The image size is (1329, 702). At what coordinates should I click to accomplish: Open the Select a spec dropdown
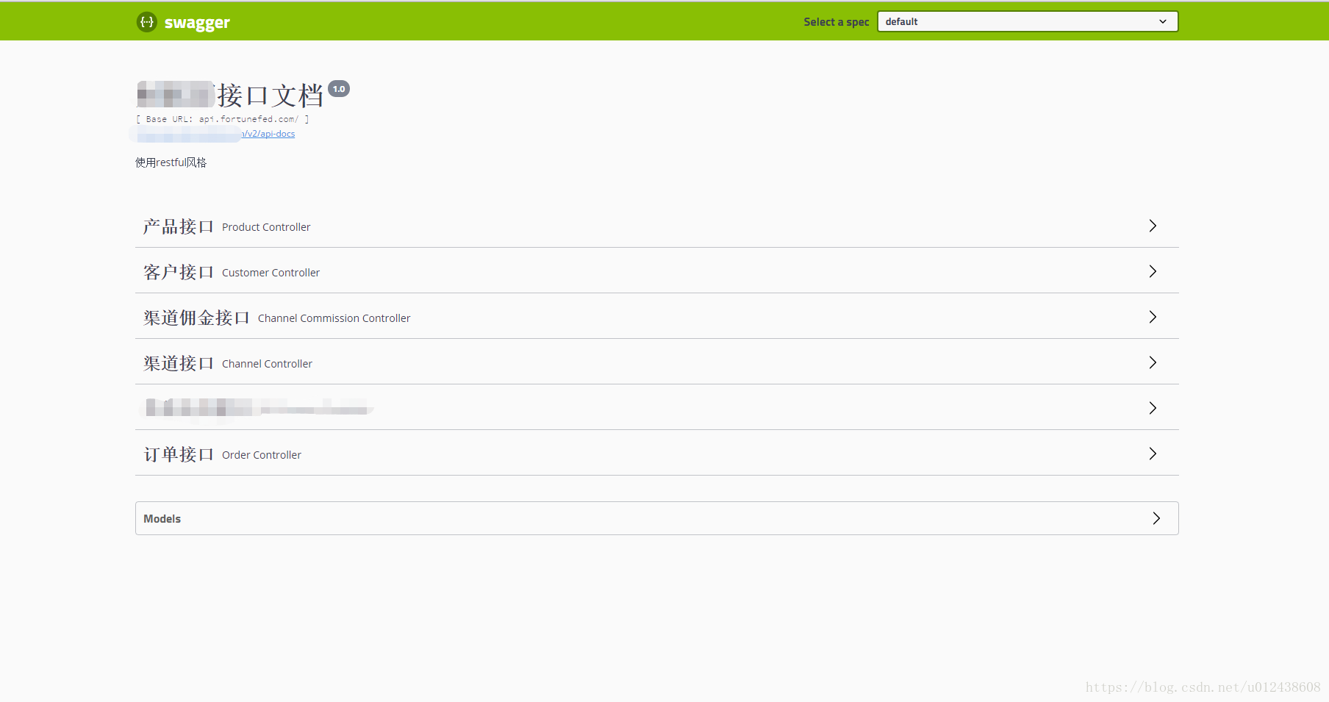point(1028,21)
